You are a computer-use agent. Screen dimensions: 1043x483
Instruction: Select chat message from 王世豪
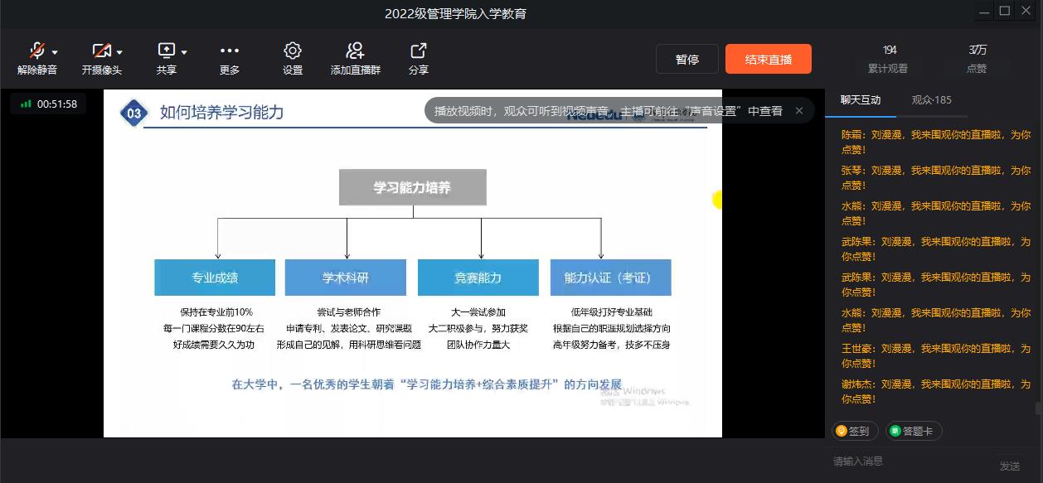tap(936, 355)
